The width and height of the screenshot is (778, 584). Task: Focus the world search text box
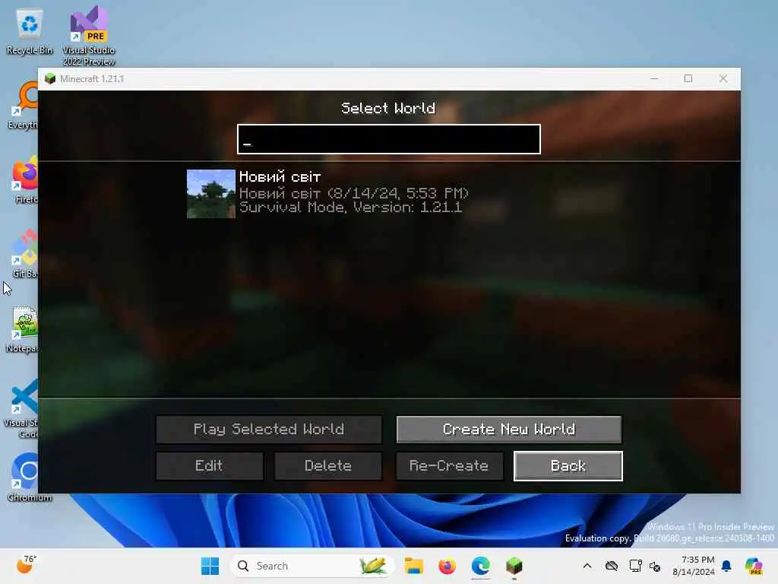388,139
